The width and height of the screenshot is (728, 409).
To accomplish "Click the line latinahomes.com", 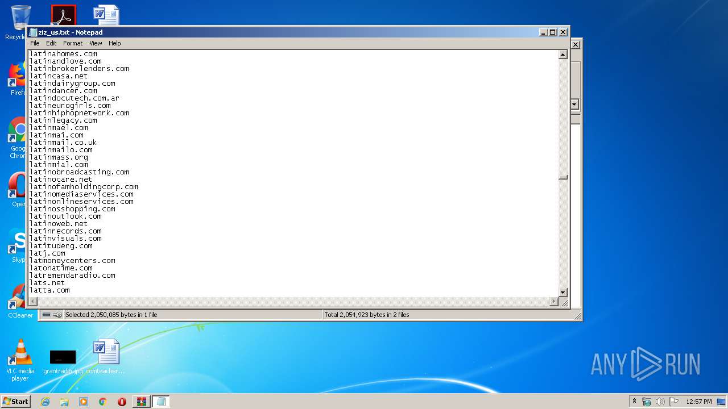I will 63,54.
